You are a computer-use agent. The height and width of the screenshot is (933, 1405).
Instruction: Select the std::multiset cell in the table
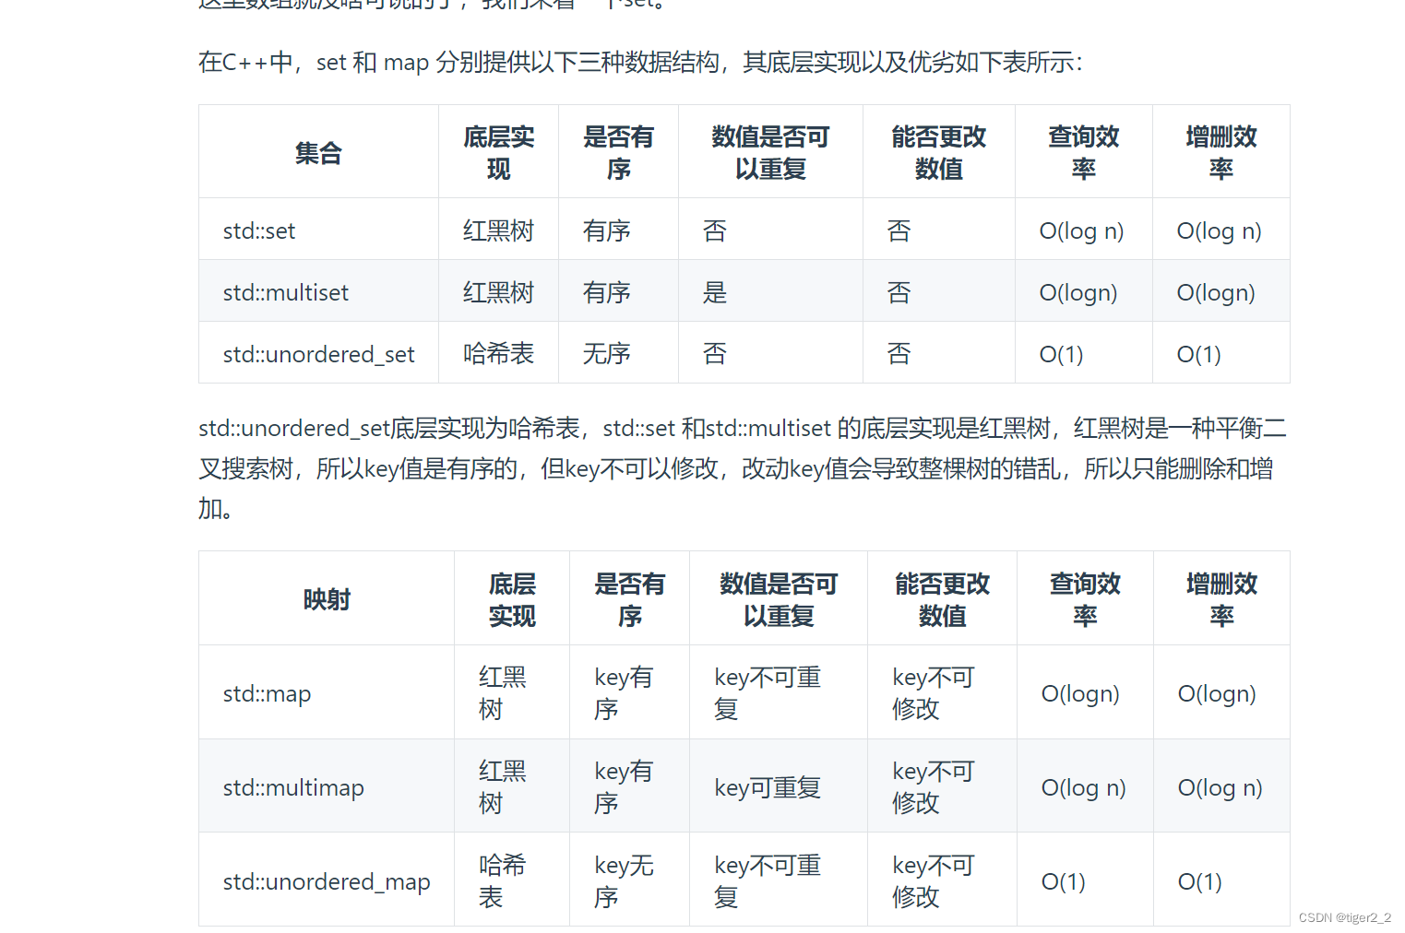click(284, 291)
